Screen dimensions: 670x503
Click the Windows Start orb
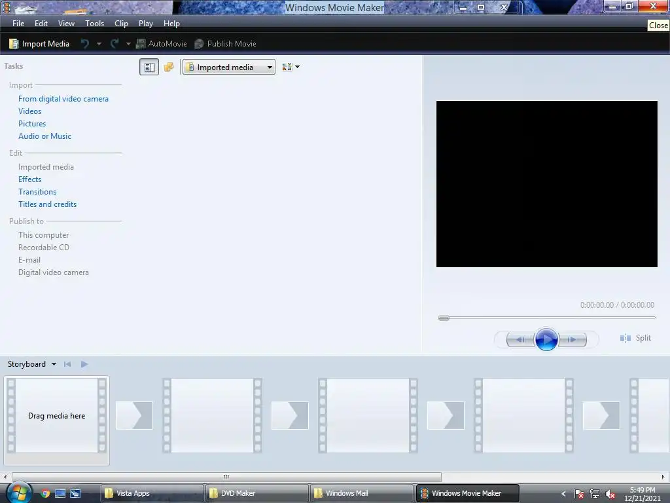pos(19,493)
